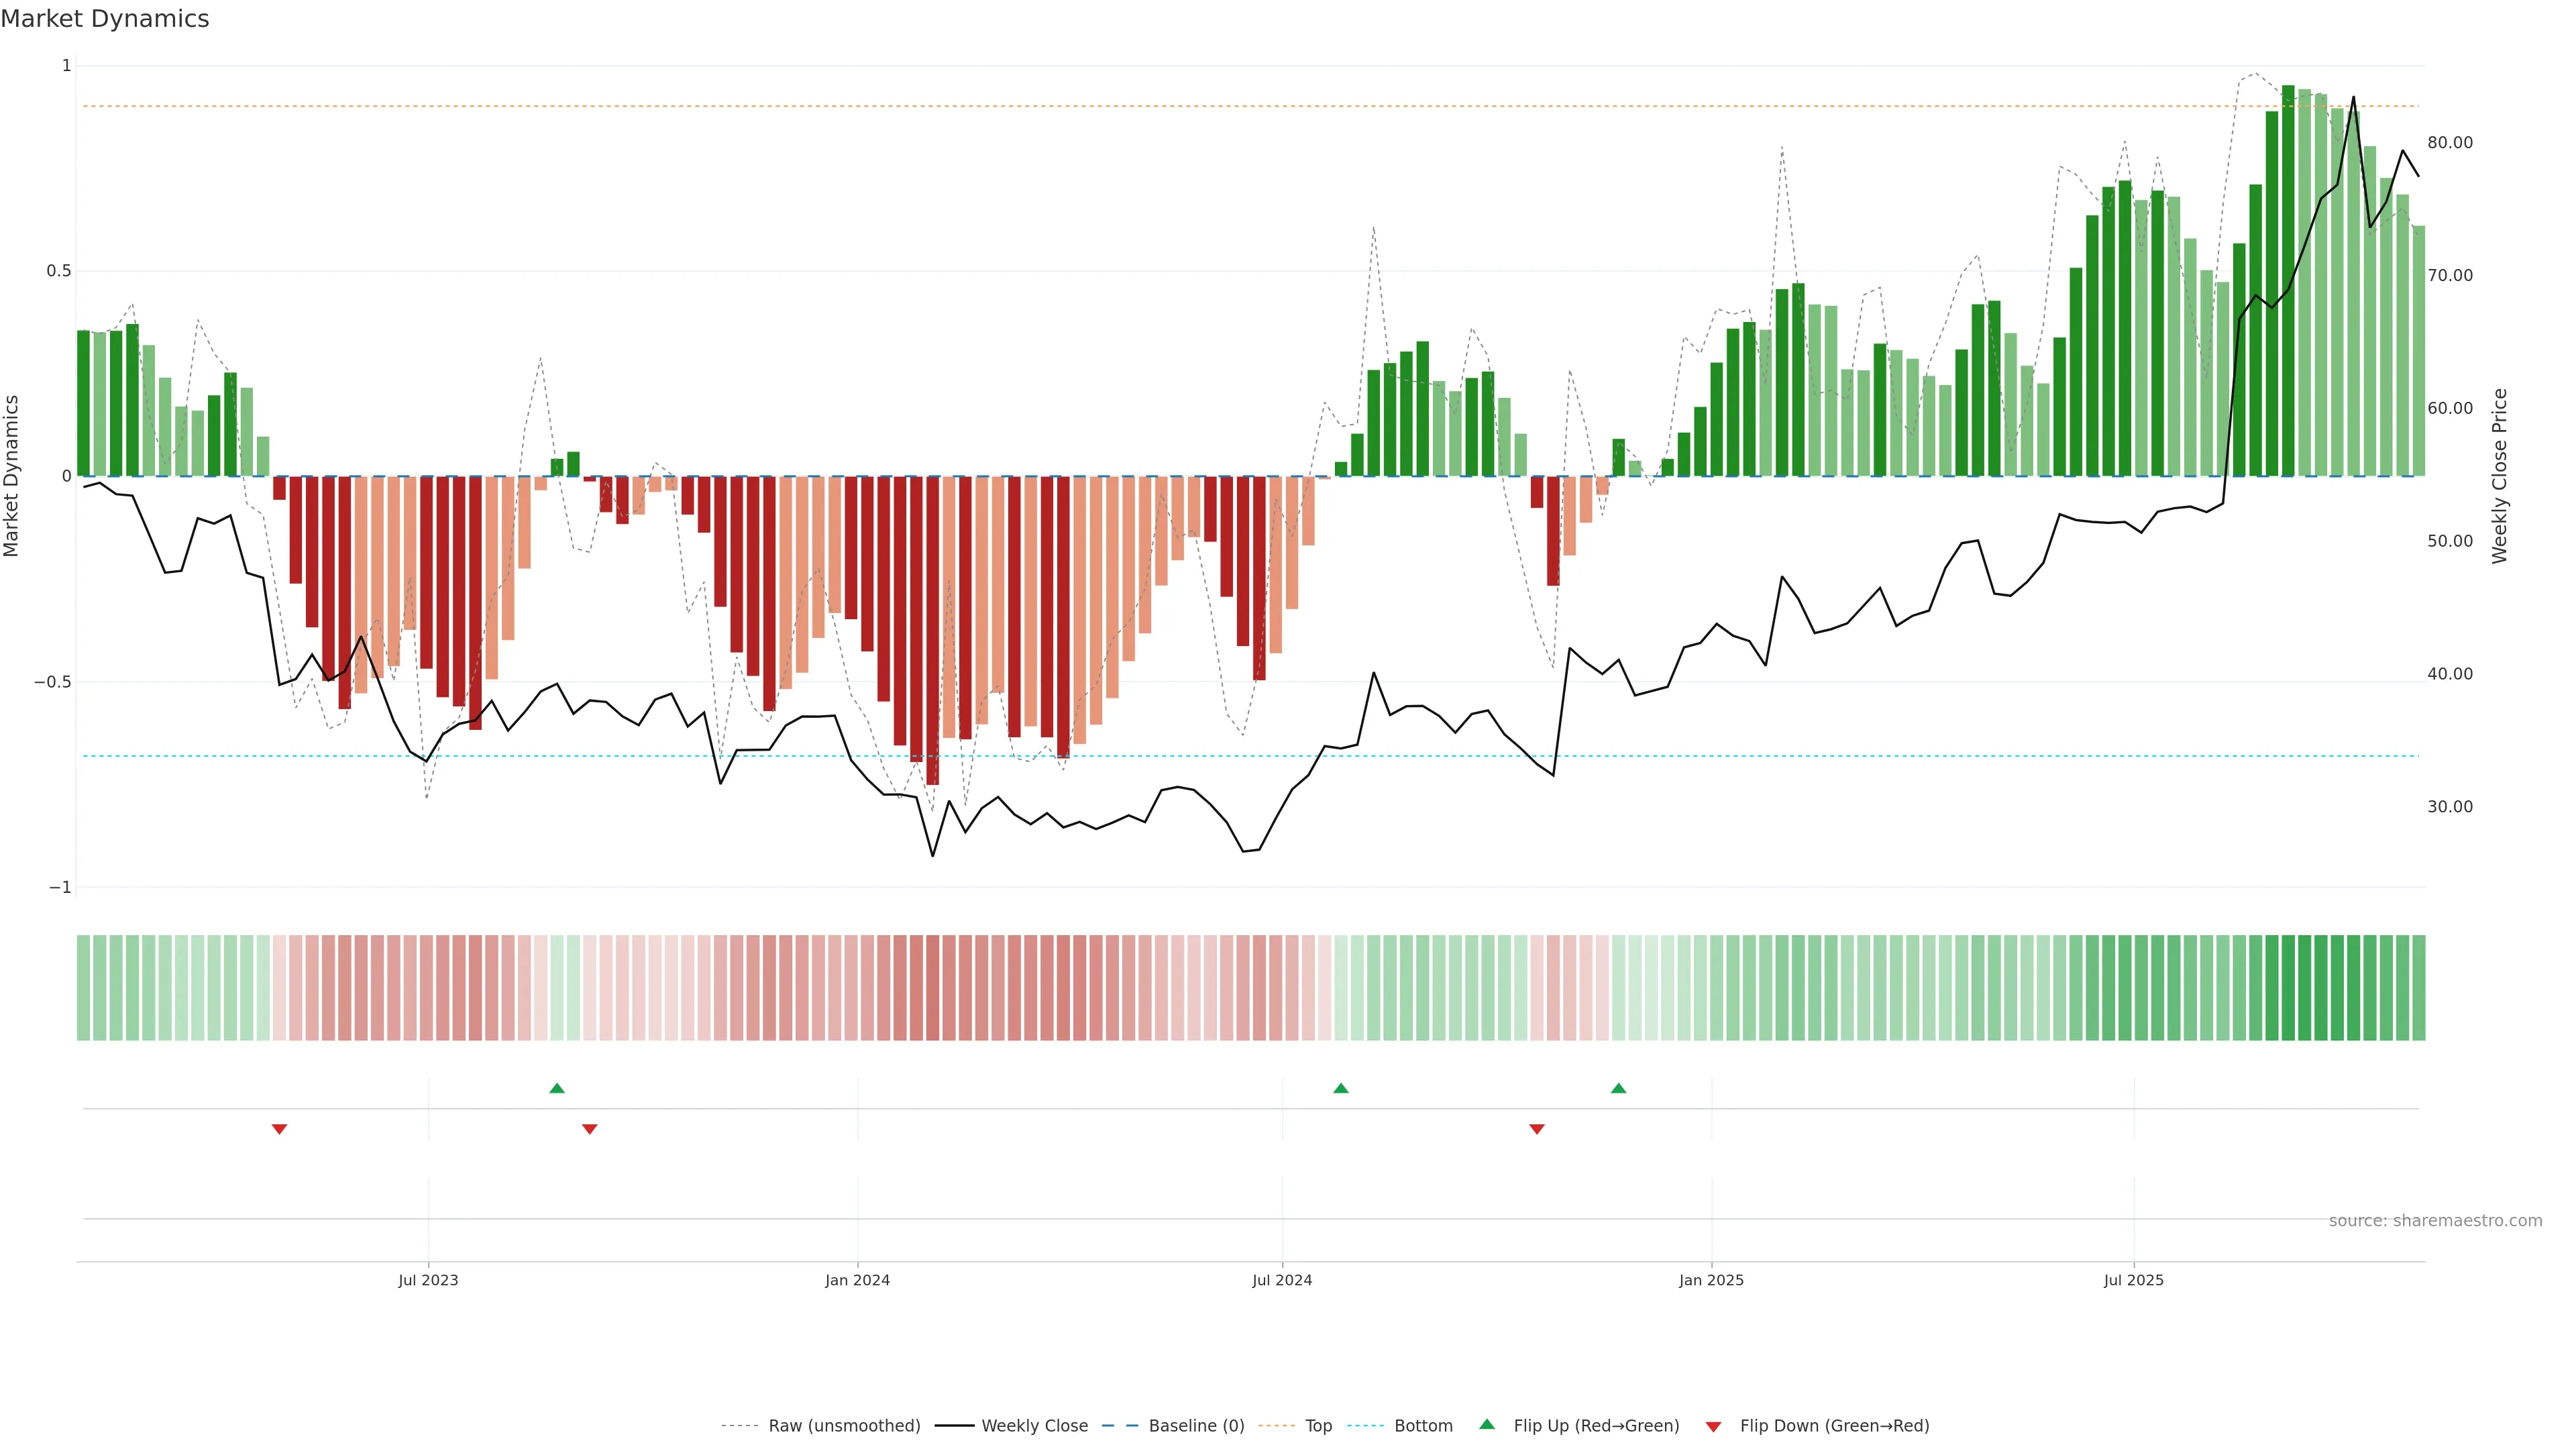
Task: Click the green flip-up marker just after Jul 2024
Action: pos(1341,1088)
